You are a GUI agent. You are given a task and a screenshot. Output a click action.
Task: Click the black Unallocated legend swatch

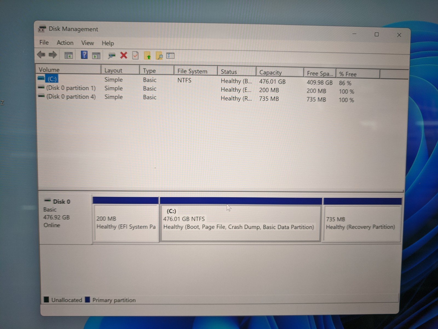(47, 299)
